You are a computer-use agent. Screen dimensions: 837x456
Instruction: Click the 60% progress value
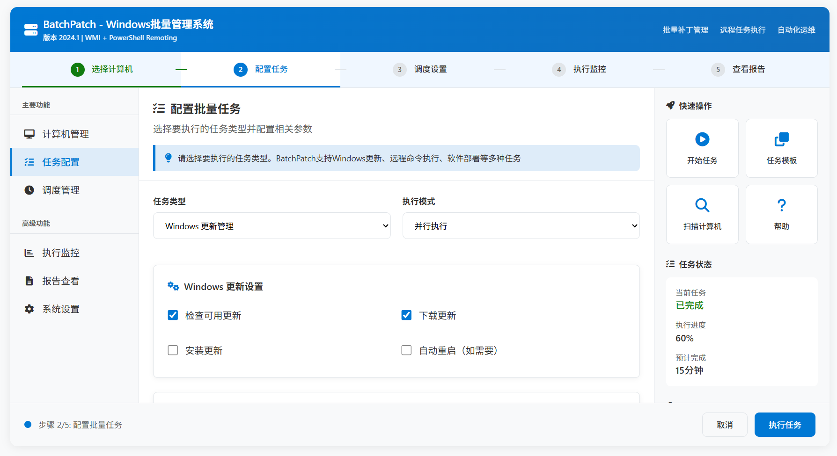point(684,338)
